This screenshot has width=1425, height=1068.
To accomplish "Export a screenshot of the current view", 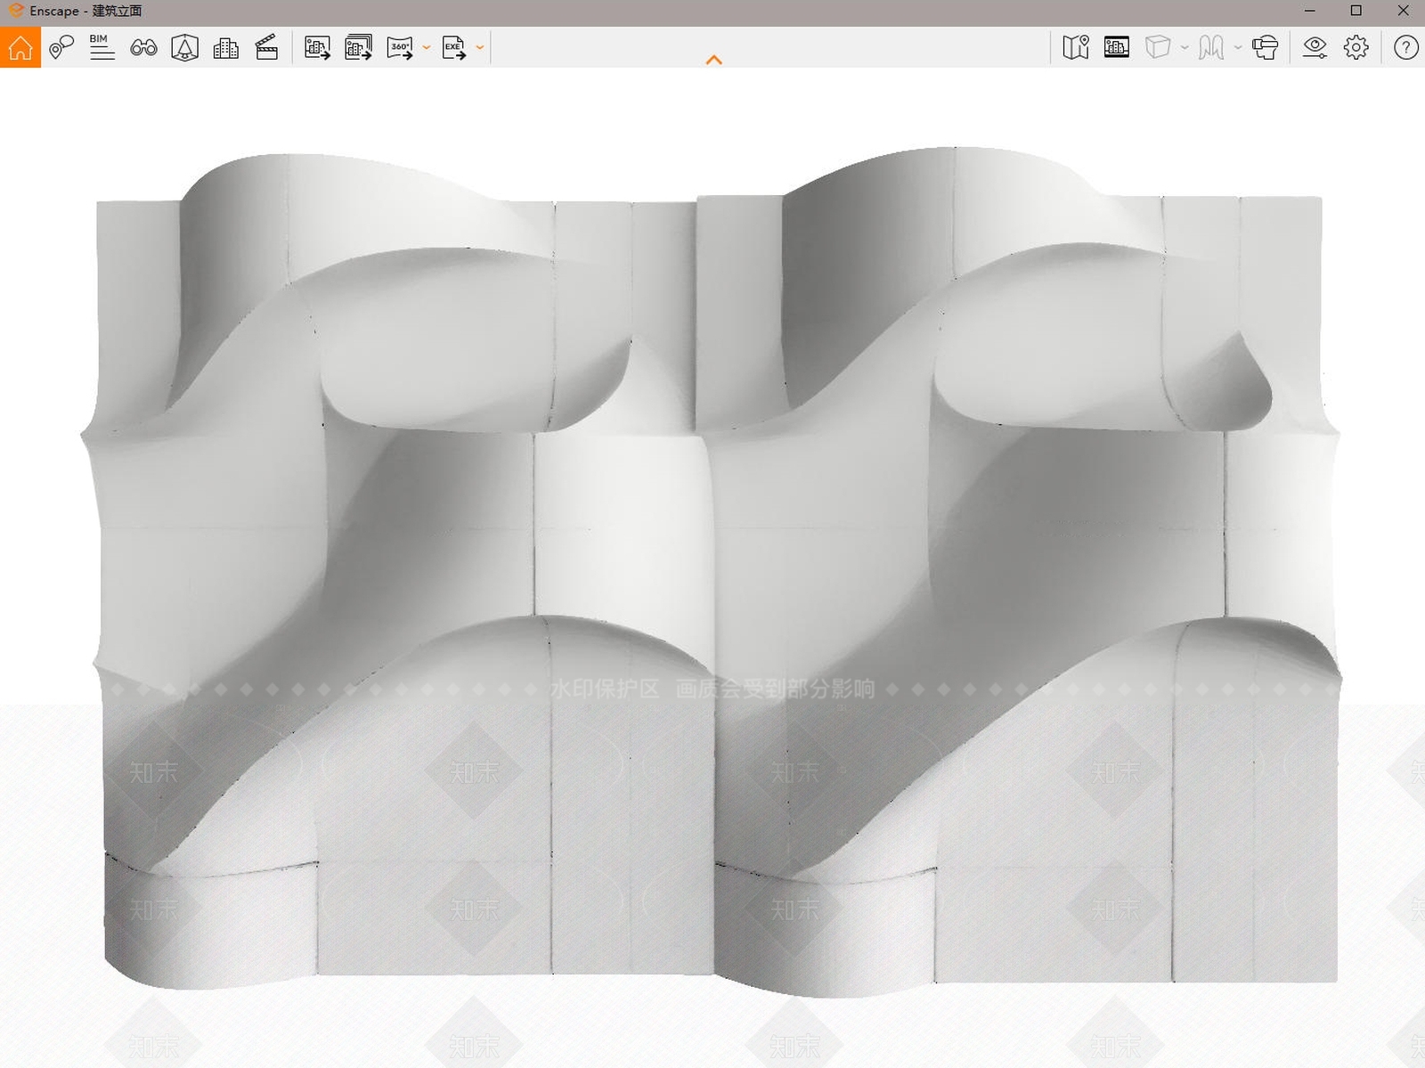I will (317, 47).
